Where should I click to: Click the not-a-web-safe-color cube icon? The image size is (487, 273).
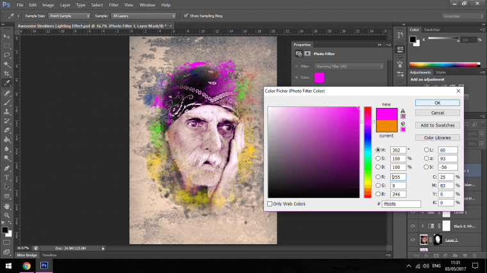(x=403, y=123)
